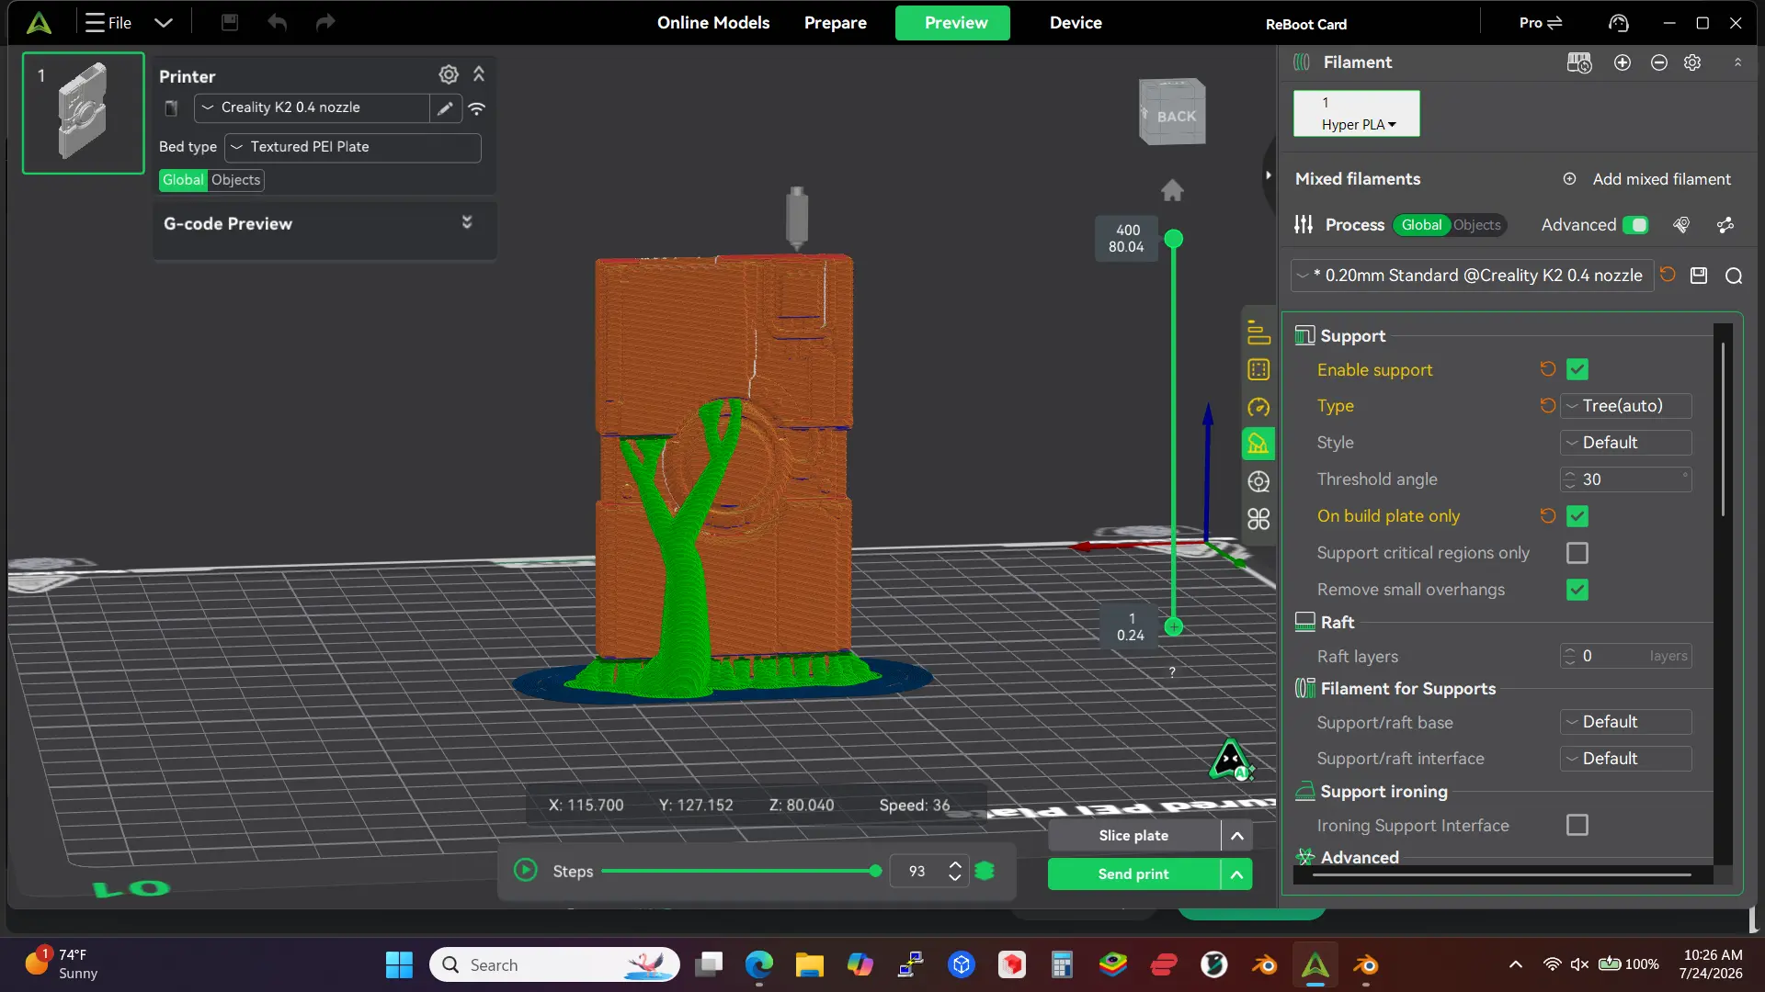
Task: Click the compare presets icon
Action: coord(1725,225)
